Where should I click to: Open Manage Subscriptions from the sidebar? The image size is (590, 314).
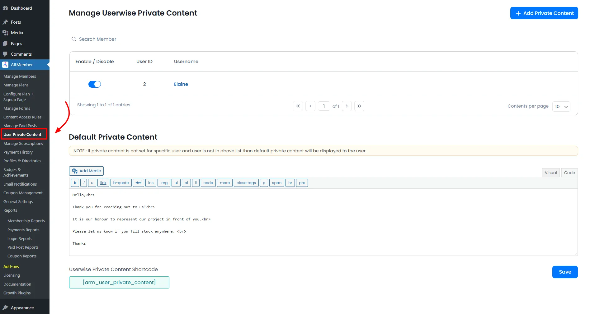tap(23, 143)
